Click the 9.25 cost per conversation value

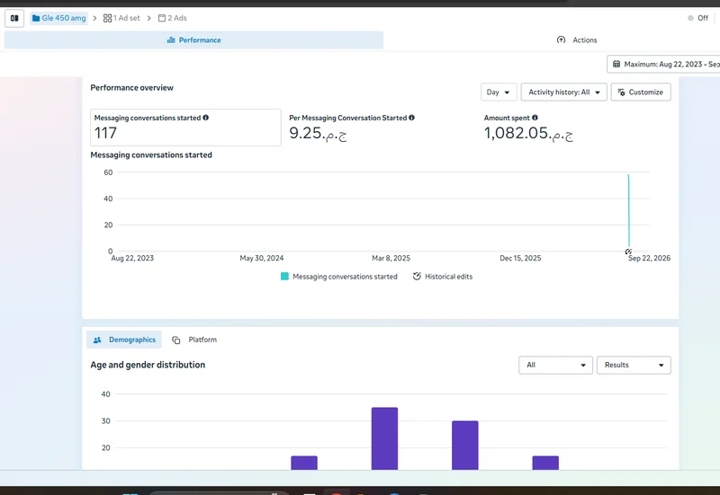point(318,133)
